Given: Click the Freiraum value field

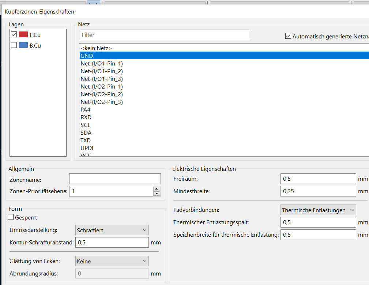Looking at the screenshot, I should click(x=318, y=179).
